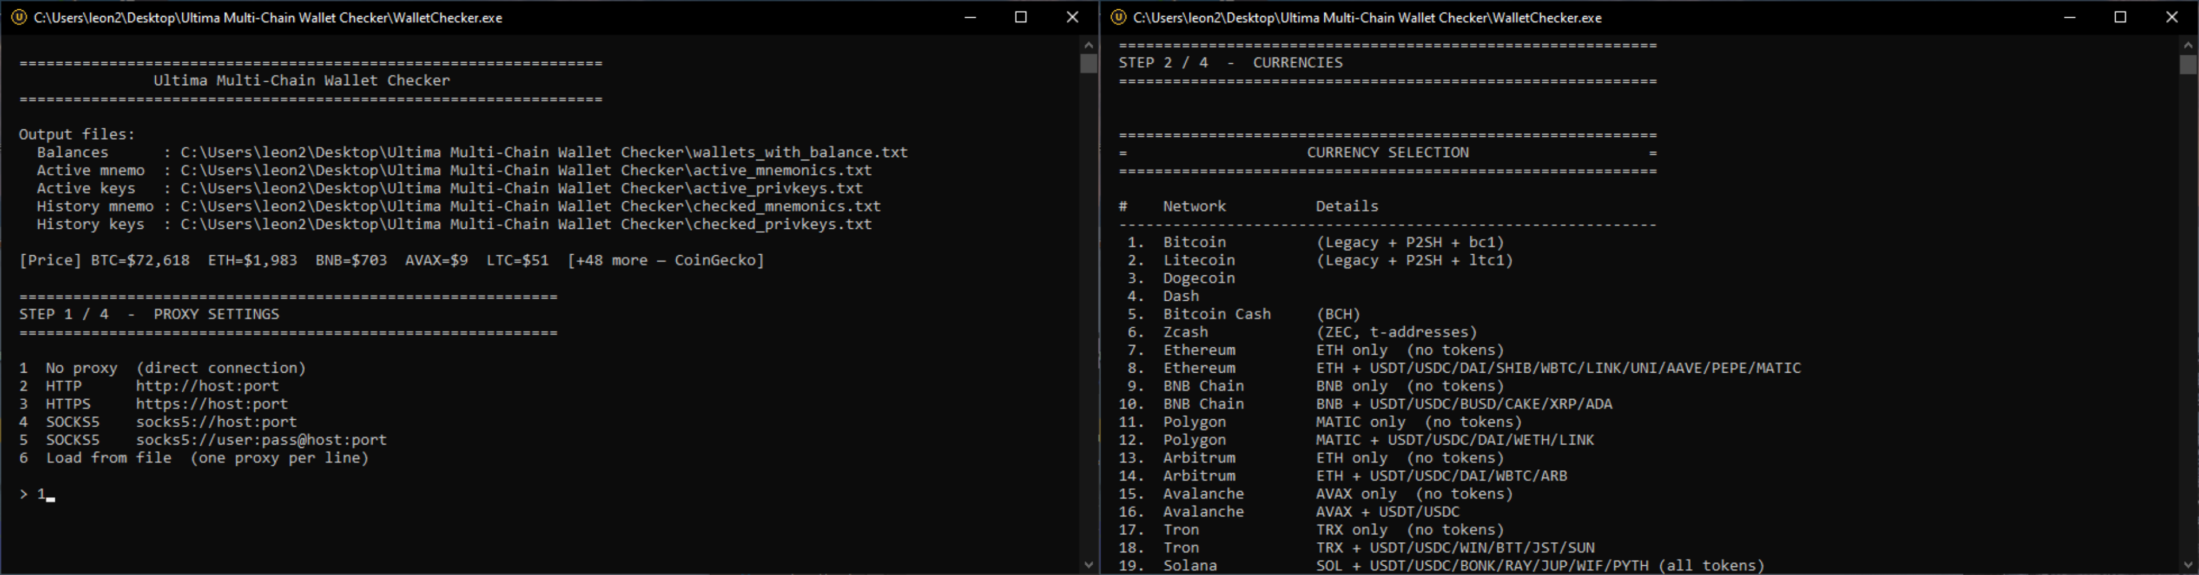Click the right console's scroll down arrow
This screenshot has height=575, width=2199.
click(2188, 564)
